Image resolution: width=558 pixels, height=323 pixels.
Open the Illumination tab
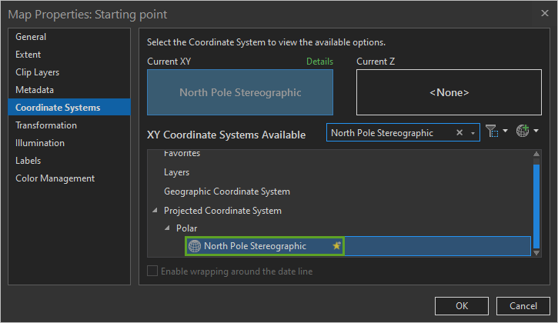point(40,143)
